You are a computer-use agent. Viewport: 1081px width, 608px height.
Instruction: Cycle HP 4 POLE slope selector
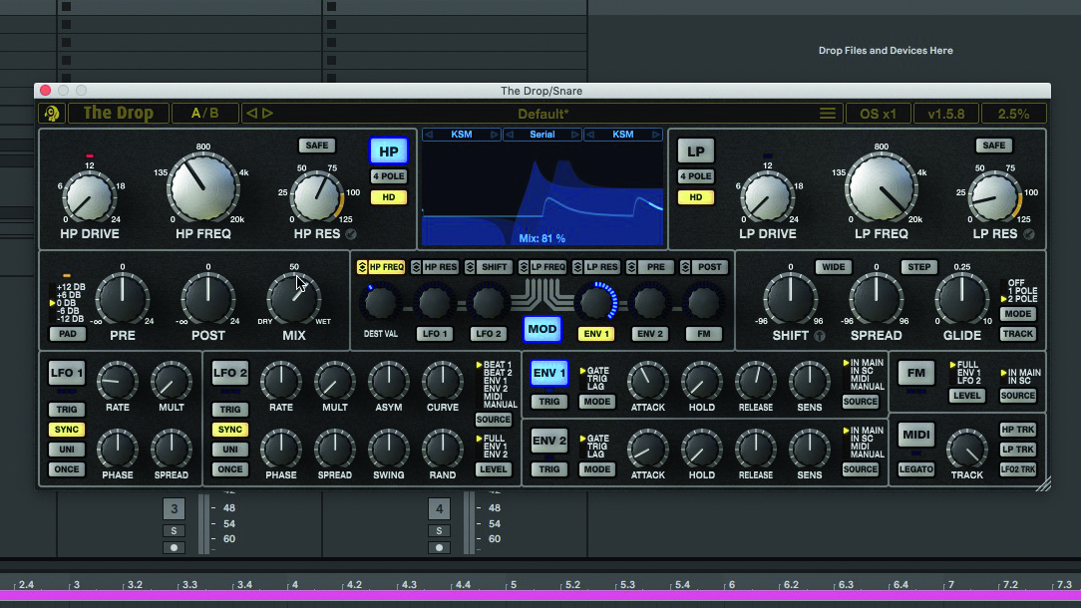[x=389, y=176]
